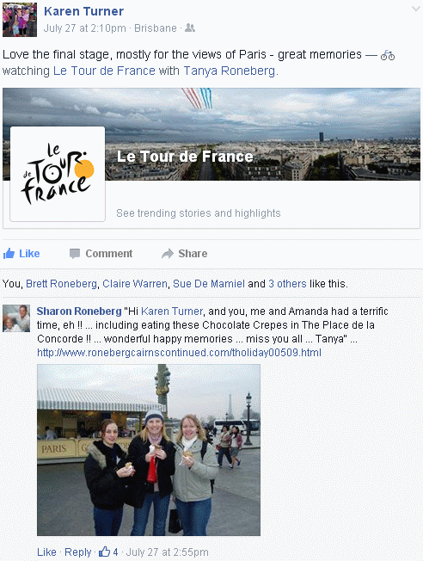Screen dimensions: 423x561
Task: Like Sharon Roneberg's comment
Action: pyautogui.click(x=46, y=552)
